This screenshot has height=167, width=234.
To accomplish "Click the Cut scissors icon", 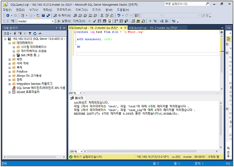I will [x=102, y=15].
